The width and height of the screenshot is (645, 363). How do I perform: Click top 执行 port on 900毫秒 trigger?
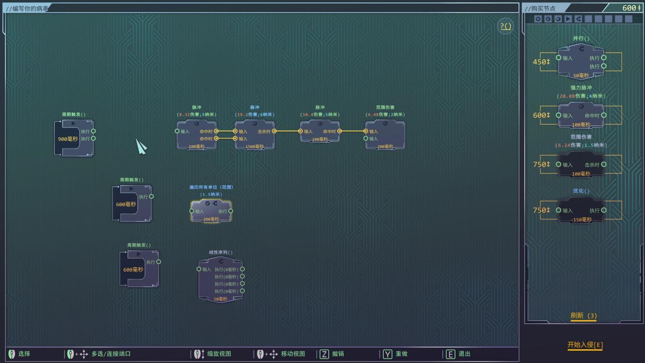93,131
